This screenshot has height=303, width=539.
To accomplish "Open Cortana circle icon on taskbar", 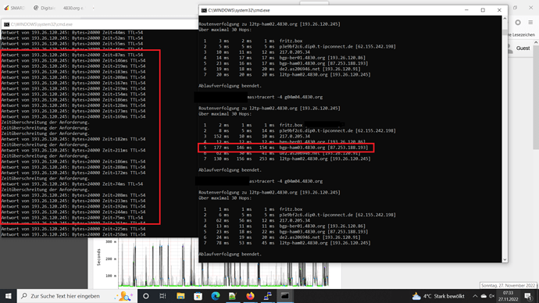I will tap(146, 296).
